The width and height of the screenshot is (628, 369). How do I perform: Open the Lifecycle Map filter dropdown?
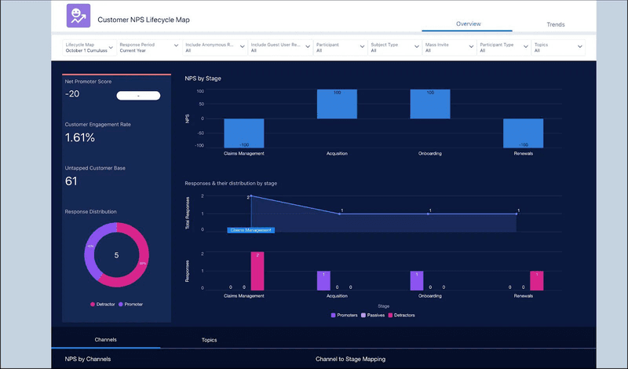click(x=89, y=47)
